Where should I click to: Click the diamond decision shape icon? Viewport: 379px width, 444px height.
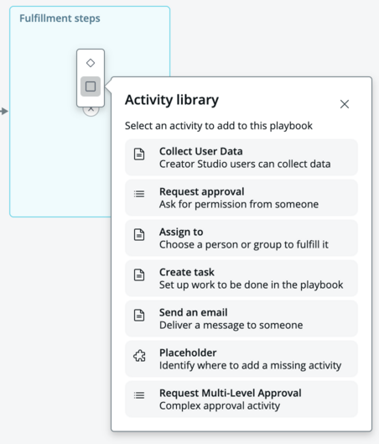point(91,63)
